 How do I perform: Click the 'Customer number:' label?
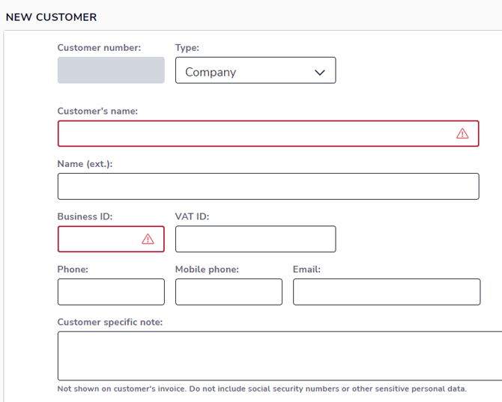pos(99,48)
